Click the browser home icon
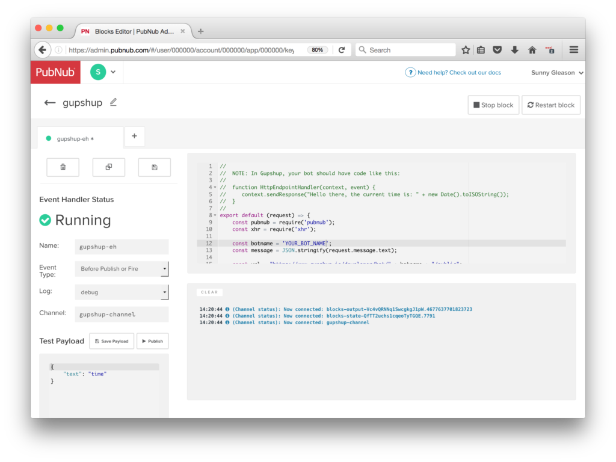Viewport: 616px width, 462px height. click(x=532, y=50)
